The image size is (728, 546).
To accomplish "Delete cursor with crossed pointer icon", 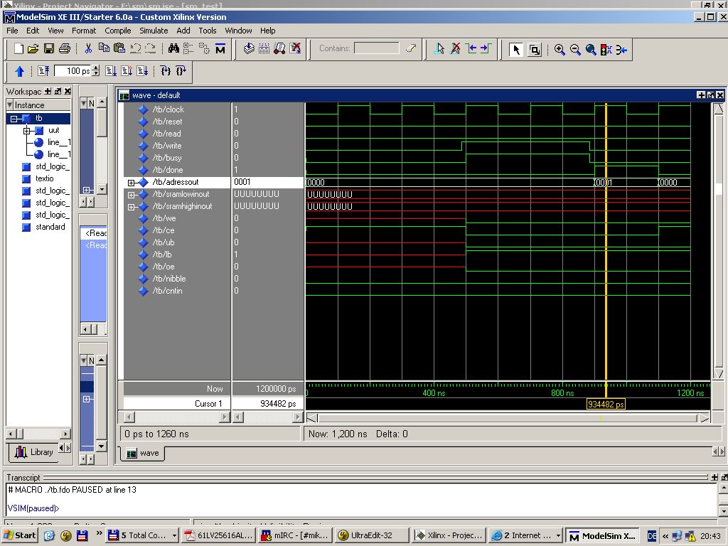I will click(x=456, y=49).
